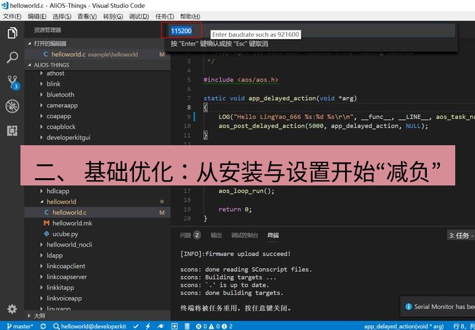Click the trash clean icon in status bar
Screen dimensions: 475x330
tap(187, 326)
